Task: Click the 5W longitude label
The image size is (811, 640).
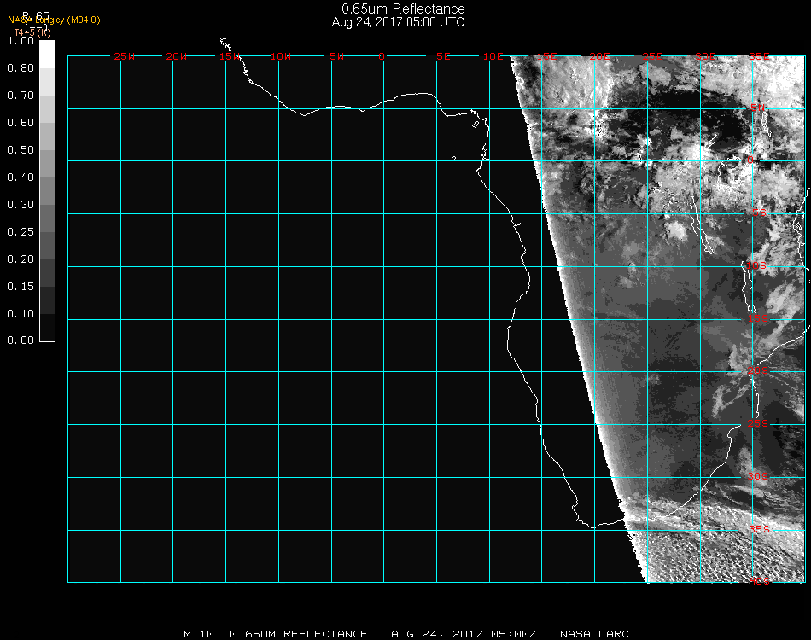Action: [336, 56]
